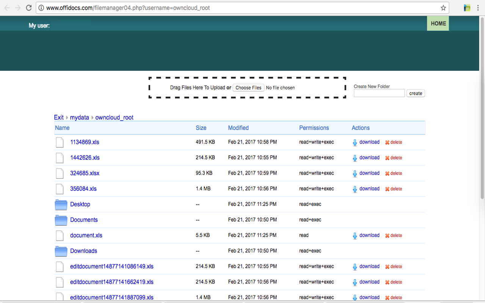The height and width of the screenshot is (303, 485).
Task: Click the Downloads folder icon
Action: (61, 251)
